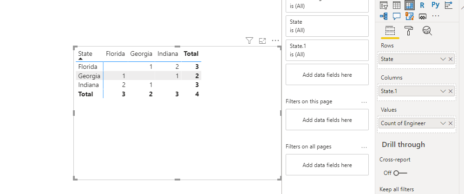Click Florida row Indiana column value 2
Viewport: 464px width, 194px height.
coord(176,67)
